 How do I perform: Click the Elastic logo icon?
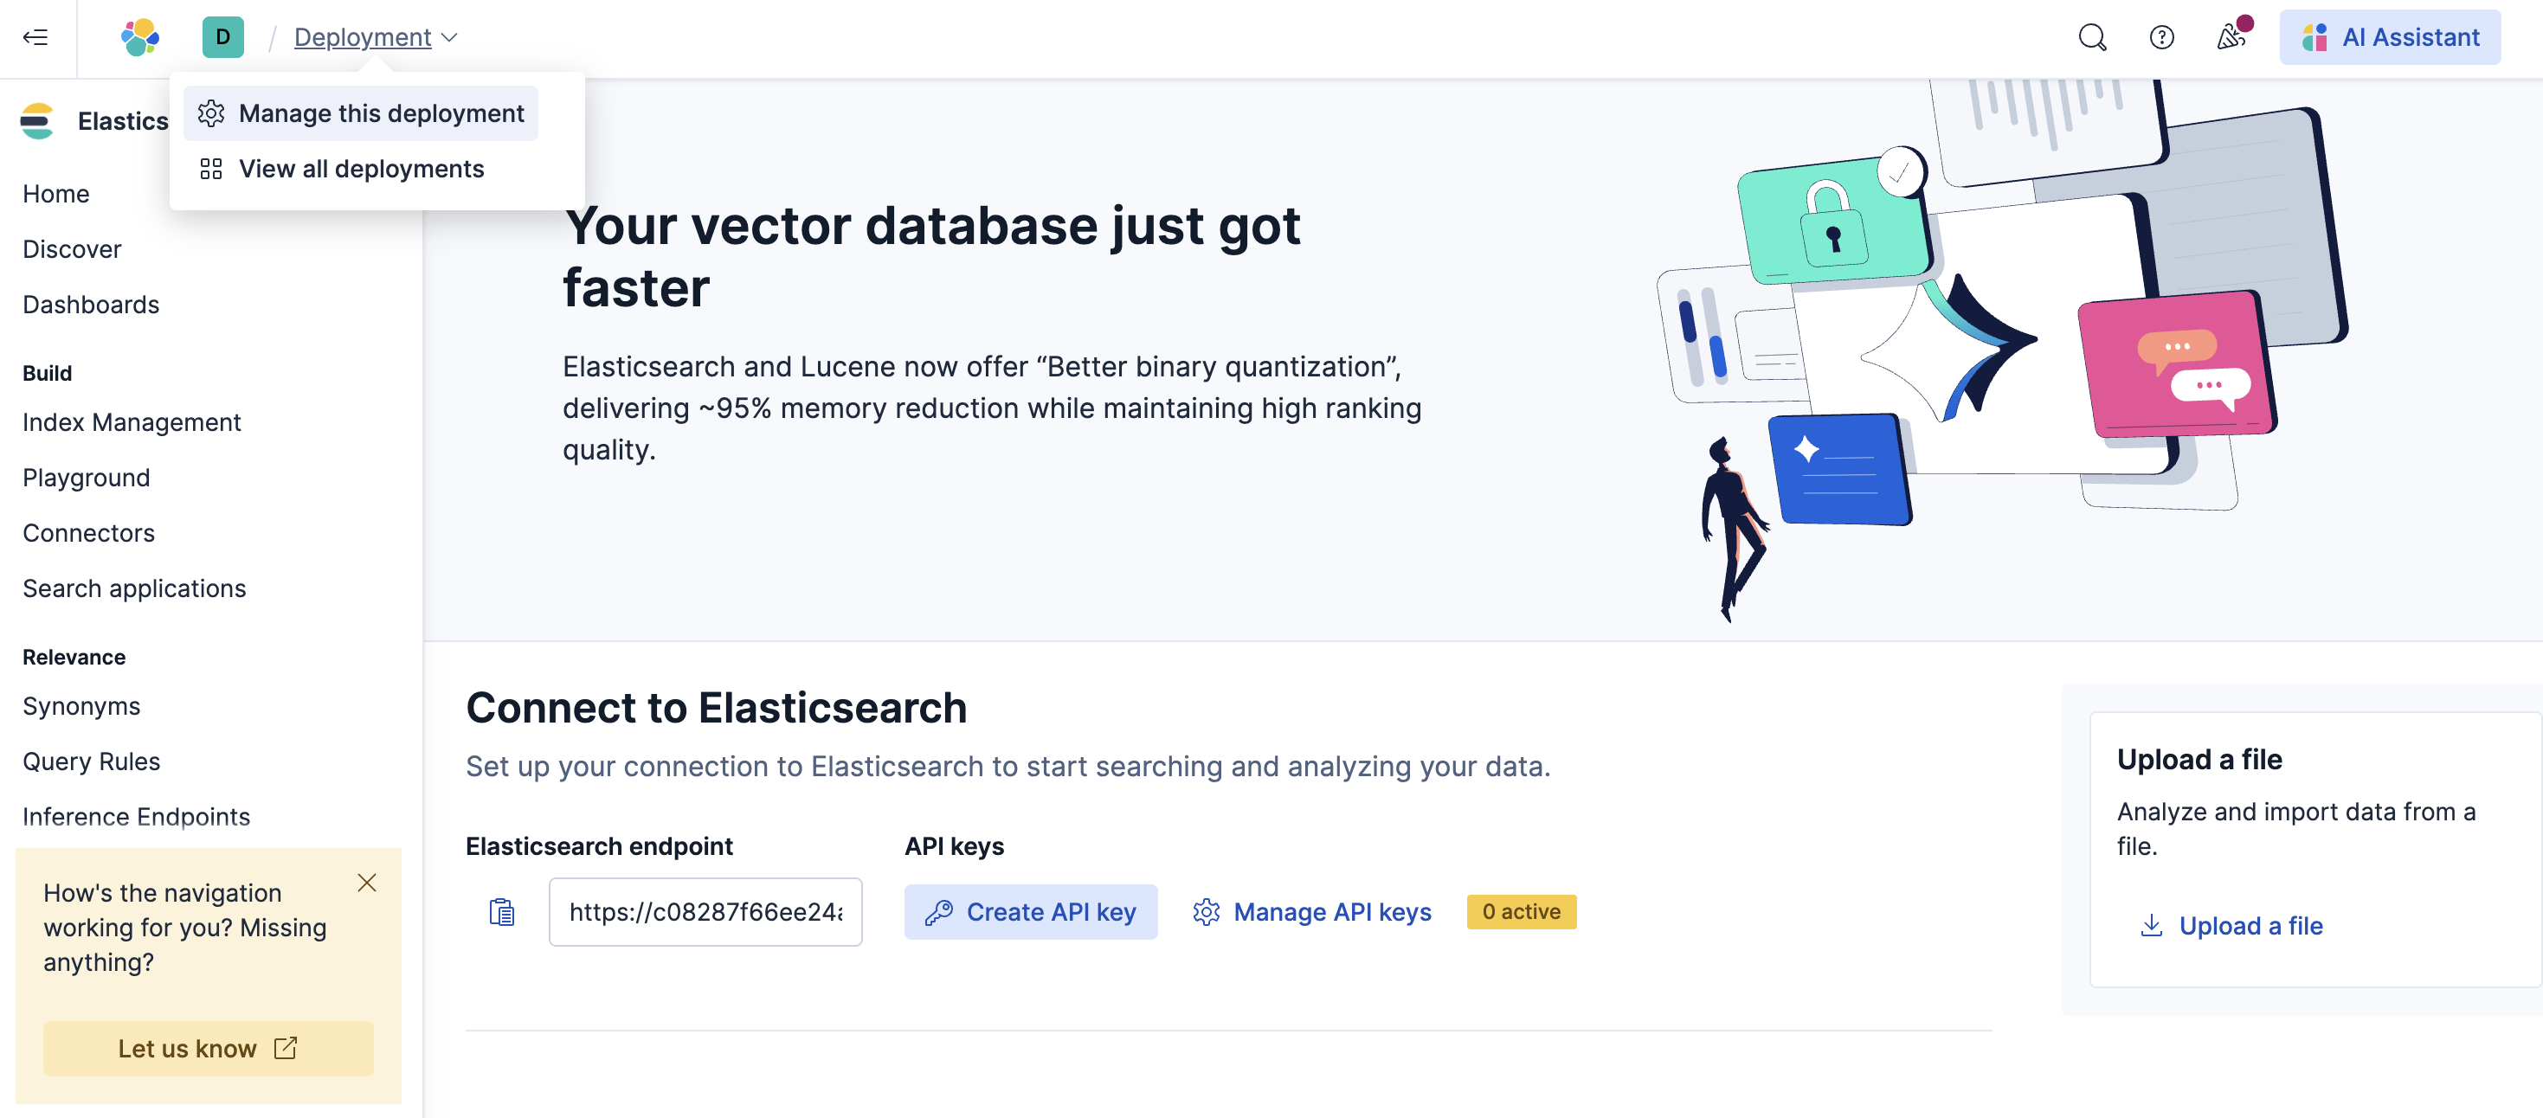(x=139, y=37)
